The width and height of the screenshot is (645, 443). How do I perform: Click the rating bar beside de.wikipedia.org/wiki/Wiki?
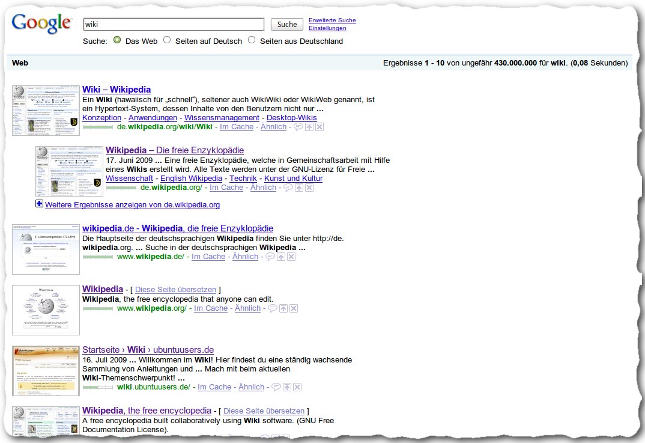98,127
